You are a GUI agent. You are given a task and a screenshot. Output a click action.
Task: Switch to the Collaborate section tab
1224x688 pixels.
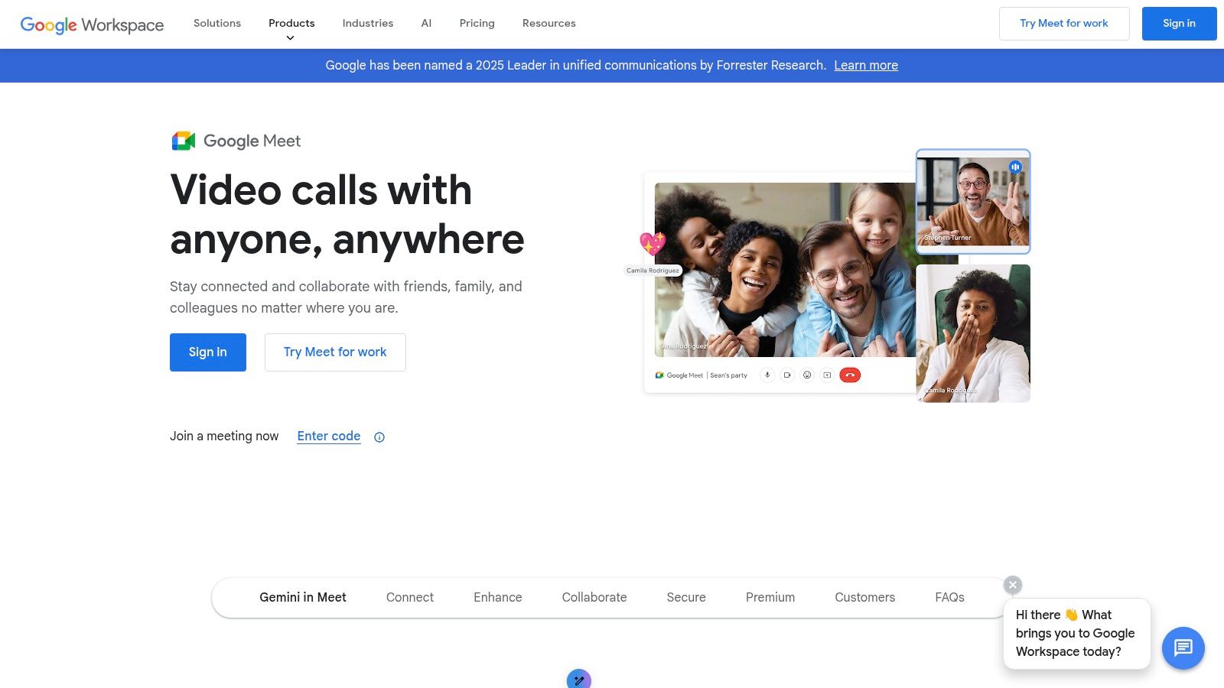594,597
